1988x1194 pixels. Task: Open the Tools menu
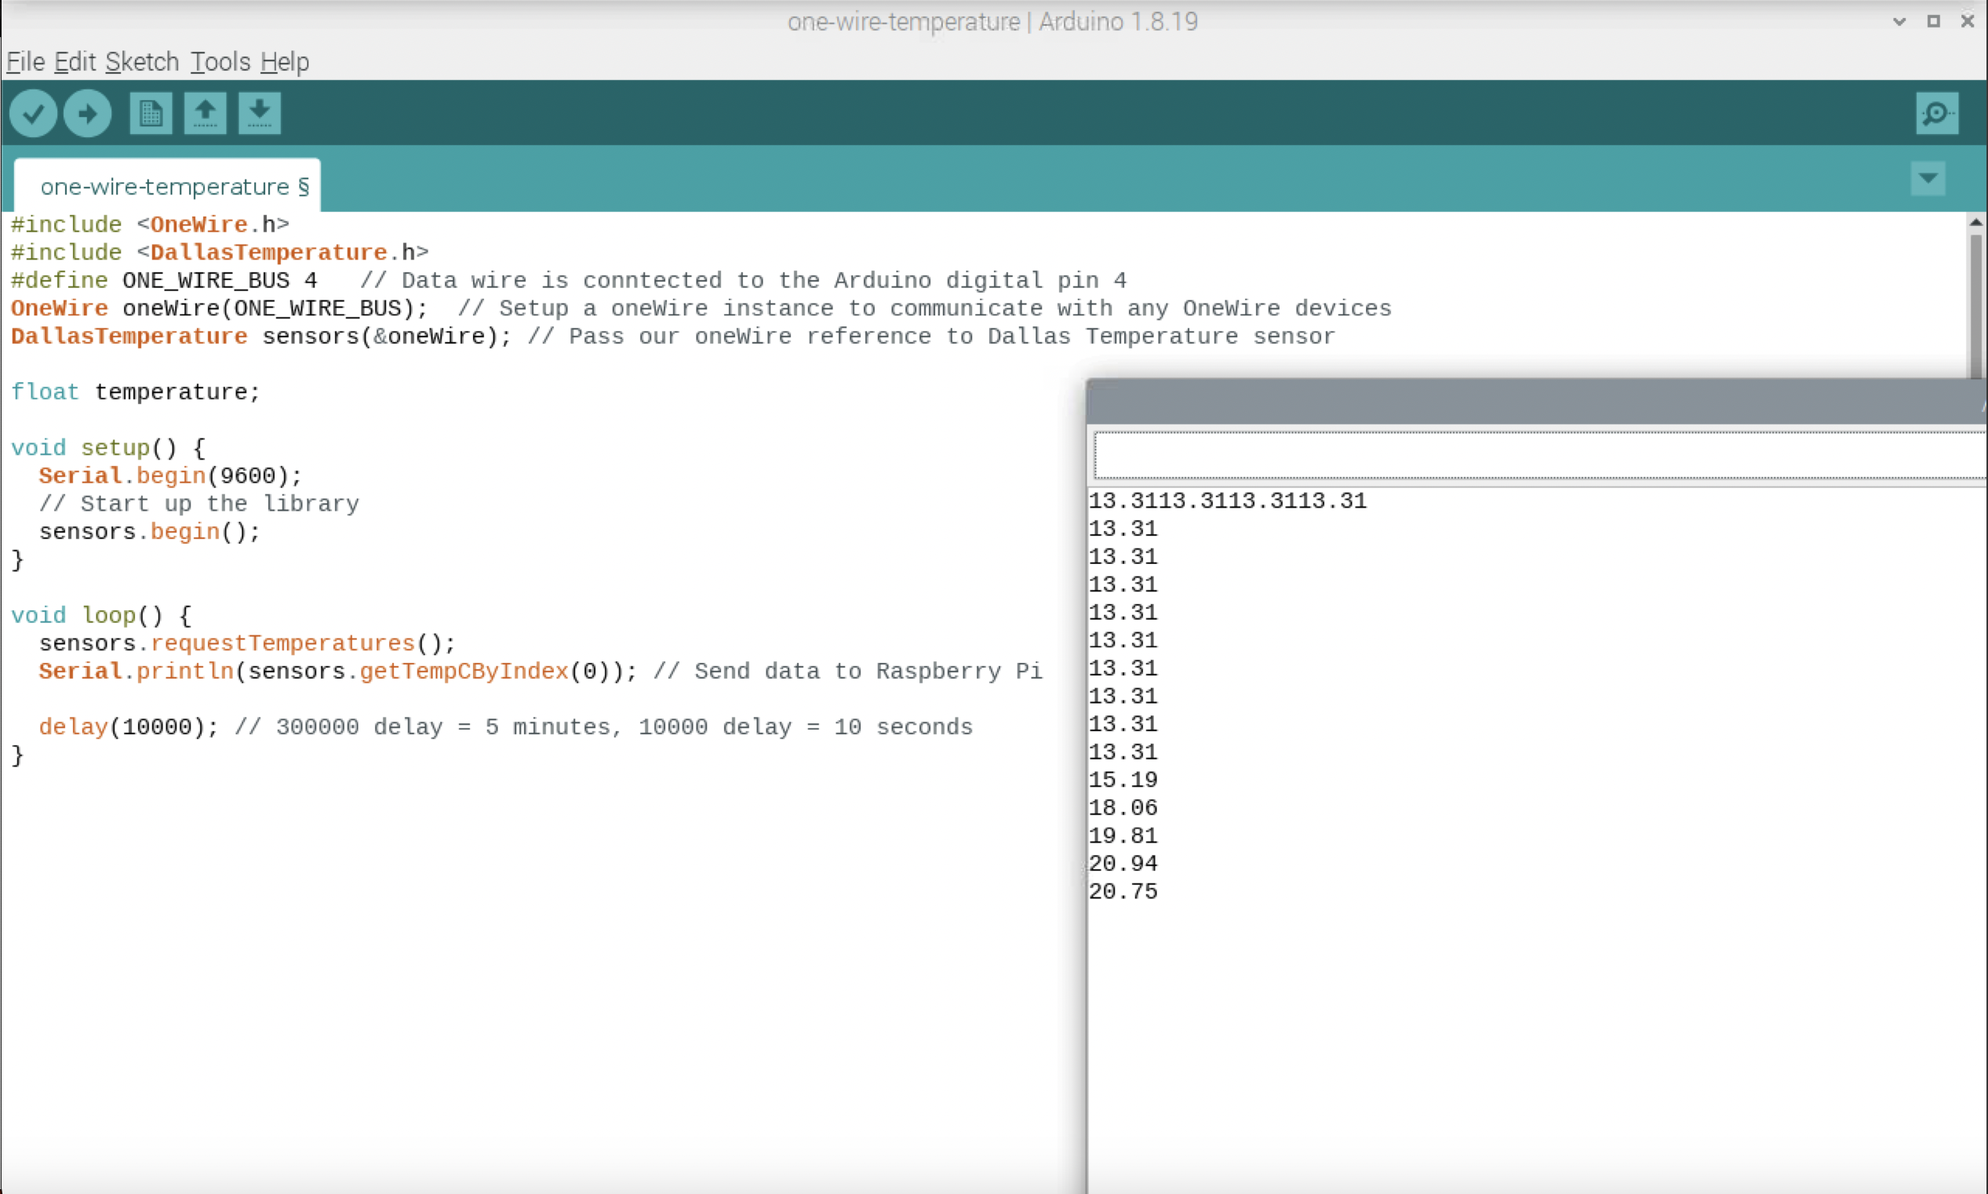point(220,62)
